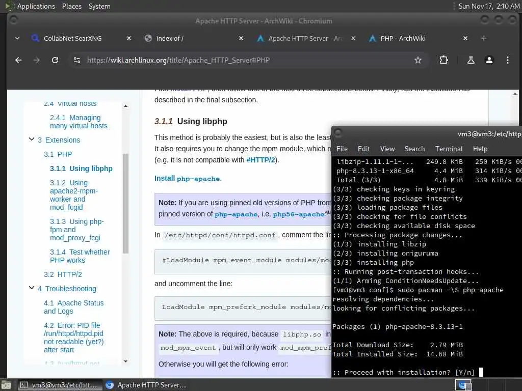Open the Applications menu in top panel
This screenshot has width=522, height=391.
coord(36,6)
